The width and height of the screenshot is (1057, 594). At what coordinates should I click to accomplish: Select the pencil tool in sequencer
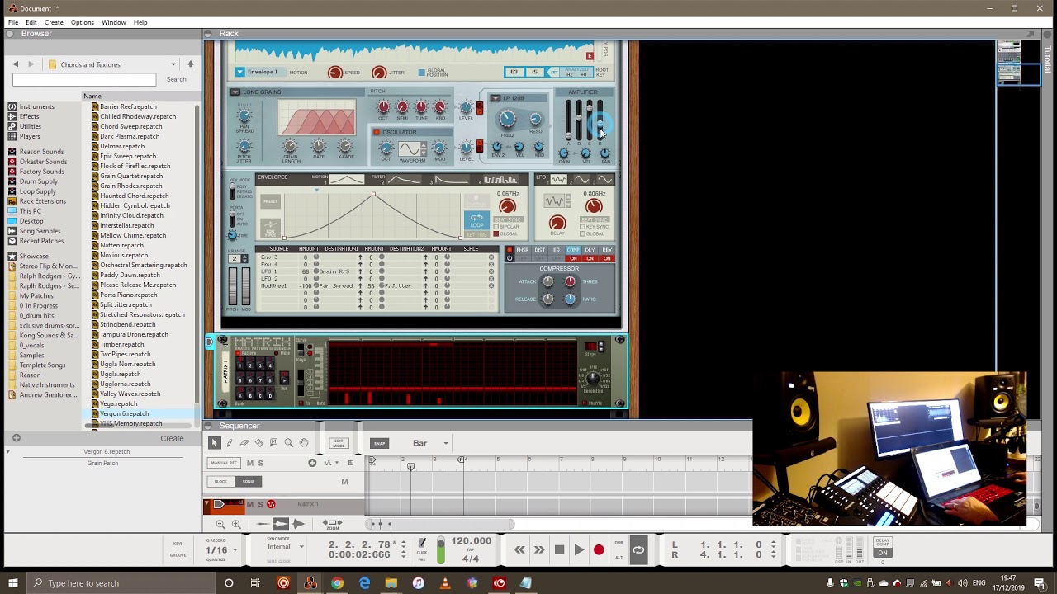(230, 443)
